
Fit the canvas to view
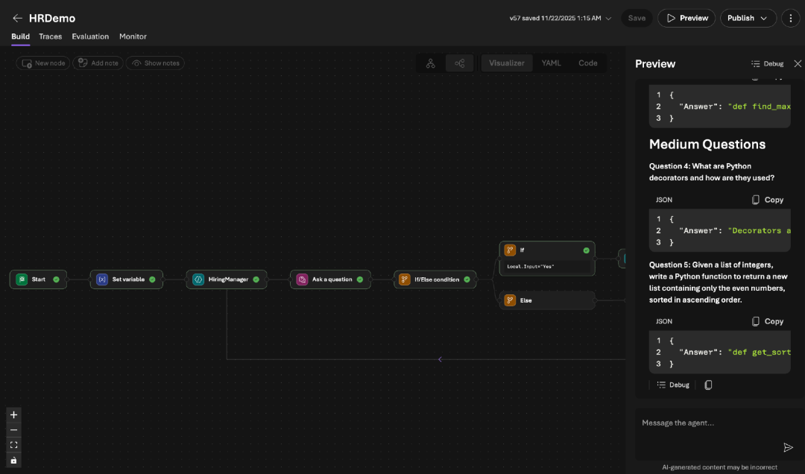14,445
